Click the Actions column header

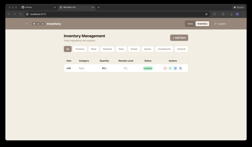click(173, 61)
